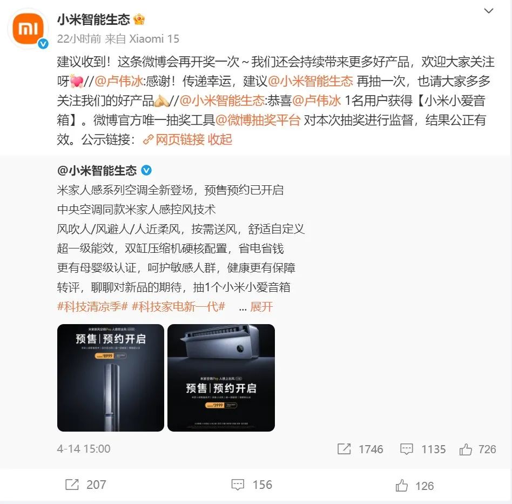
Task: Open original post comments showing 1135
Action: click(407, 449)
